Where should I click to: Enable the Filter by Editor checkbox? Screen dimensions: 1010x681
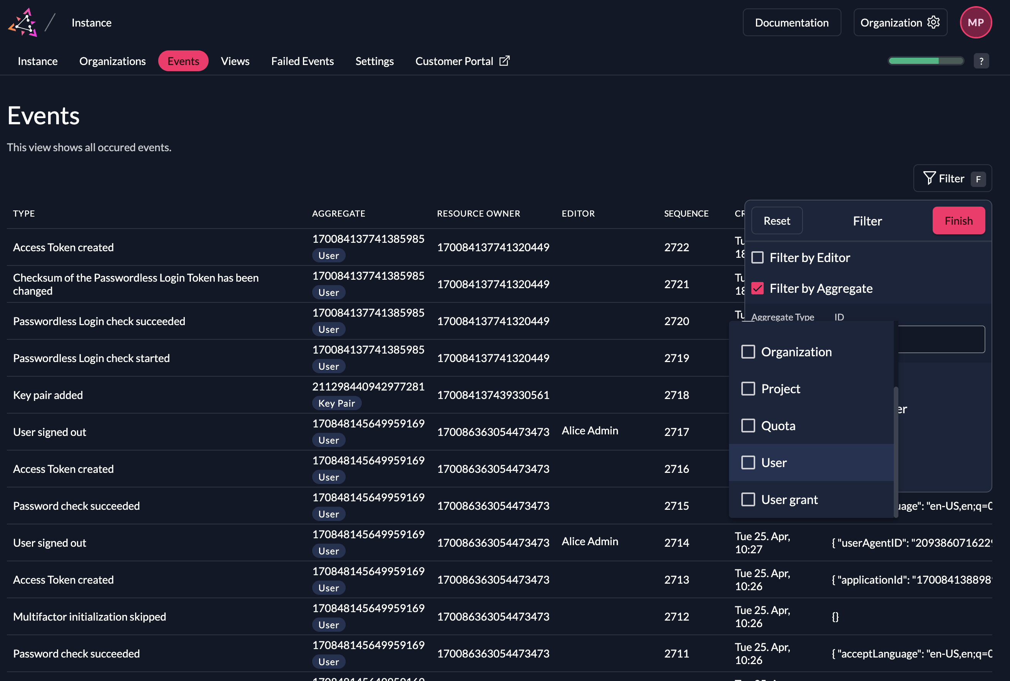pyautogui.click(x=757, y=257)
